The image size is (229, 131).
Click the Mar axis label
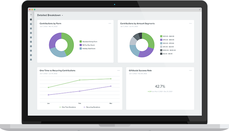[x=111, y=103]
